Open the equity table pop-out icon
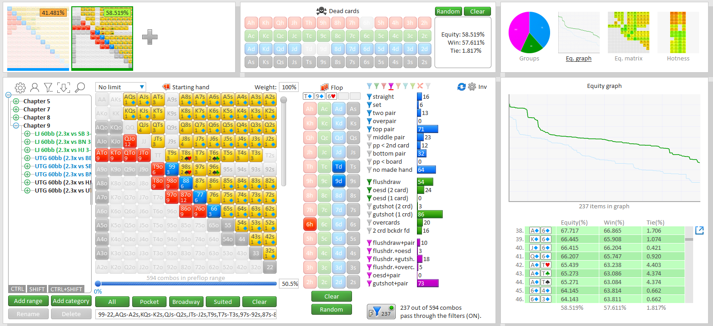This screenshot has height=326, width=713. (699, 230)
